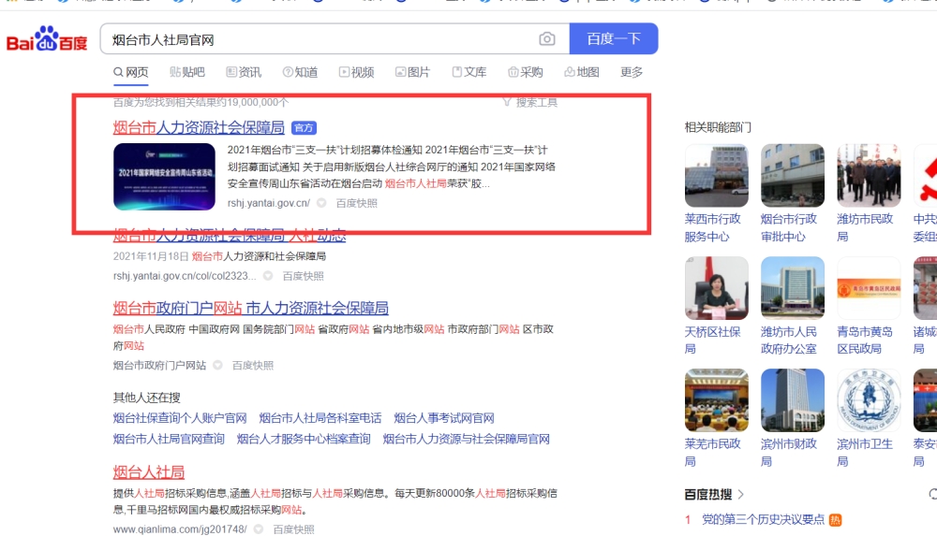The image size is (937, 536).
Task: Click the 百度一下 search button
Action: 614,38
